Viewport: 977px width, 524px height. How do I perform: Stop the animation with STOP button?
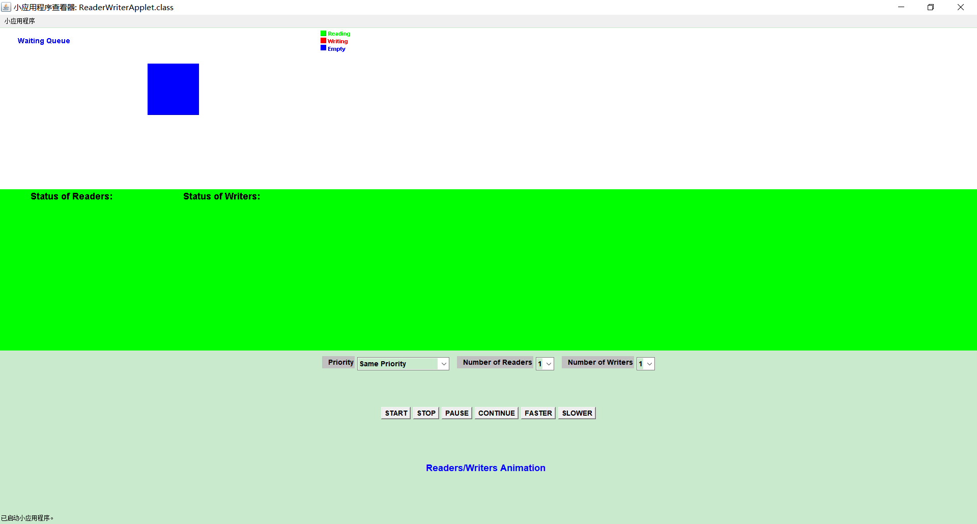(x=426, y=413)
